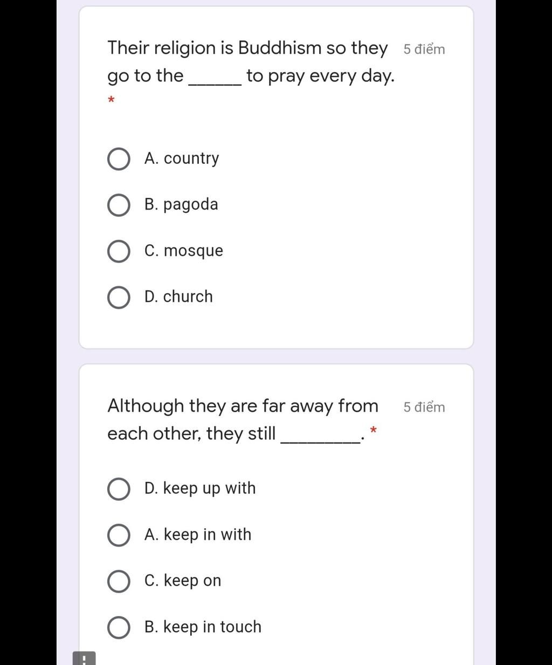This screenshot has height=665, width=552.
Task: Click the Buddhism question title text
Action: coord(251,62)
